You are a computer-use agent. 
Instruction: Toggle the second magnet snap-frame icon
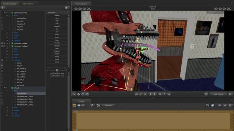click(x=213, y=105)
